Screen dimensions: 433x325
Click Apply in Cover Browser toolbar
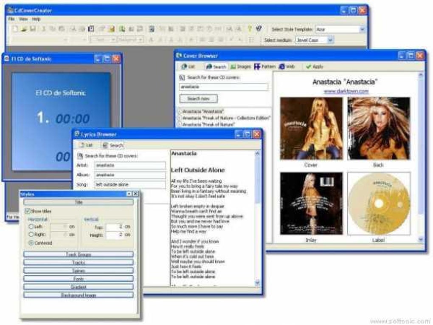pos(314,67)
